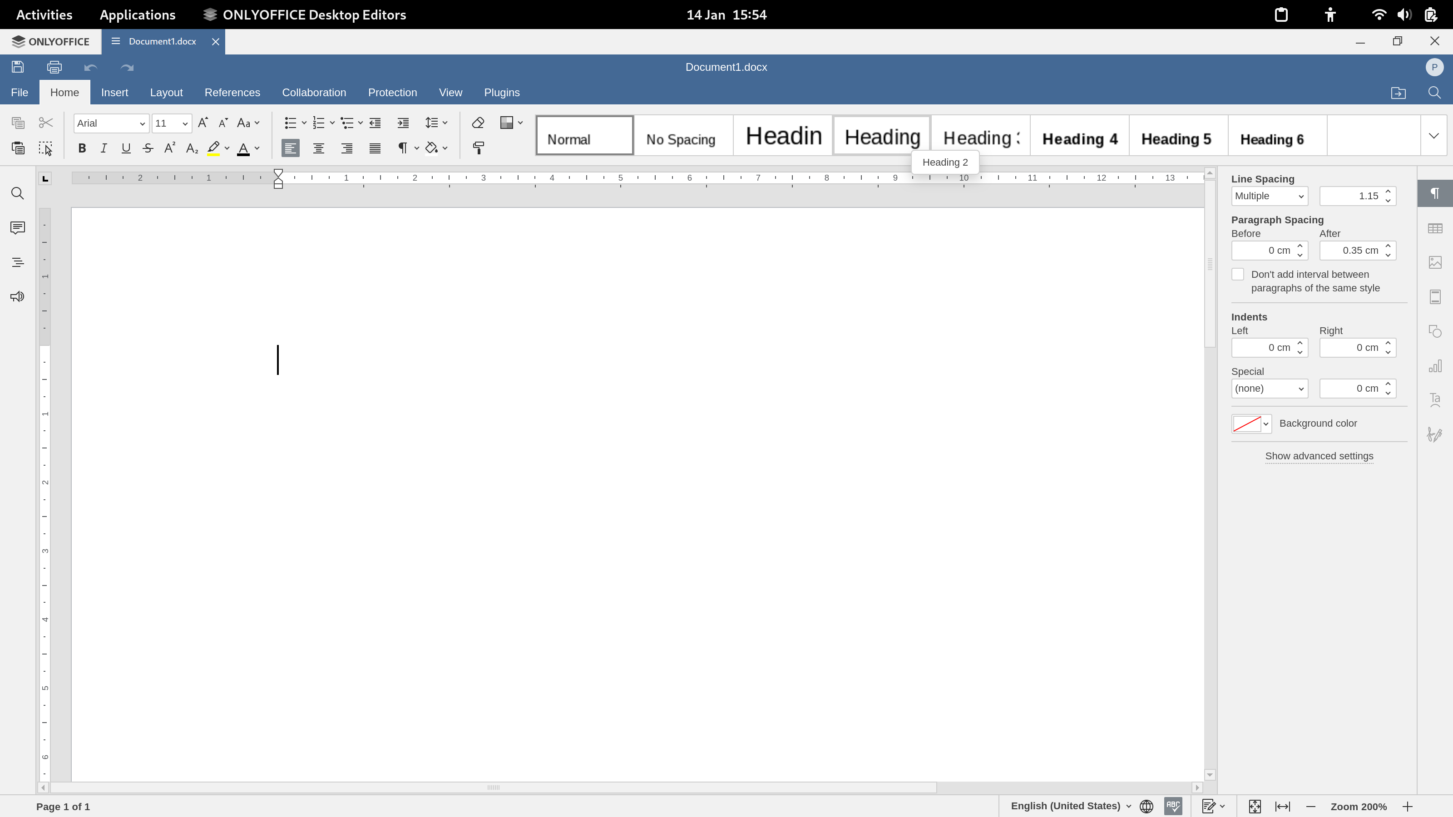
Task: Enable Align Left paragraph alignment
Action: 291,148
